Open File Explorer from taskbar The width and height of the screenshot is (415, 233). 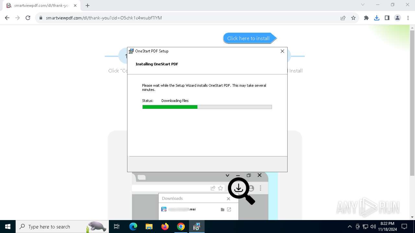click(x=149, y=227)
